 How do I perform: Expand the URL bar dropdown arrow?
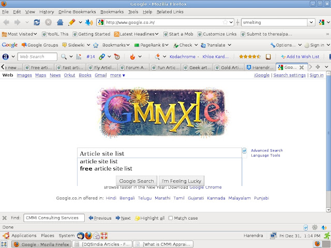click(231, 22)
